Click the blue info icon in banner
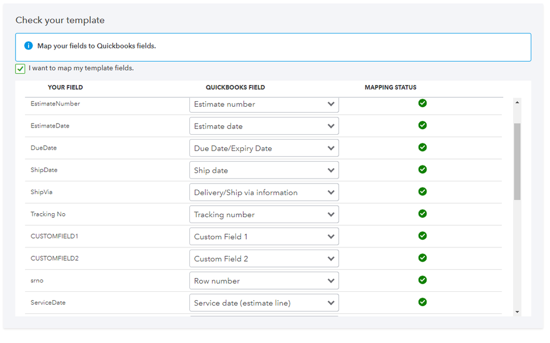The width and height of the screenshot is (550, 343). [x=29, y=46]
